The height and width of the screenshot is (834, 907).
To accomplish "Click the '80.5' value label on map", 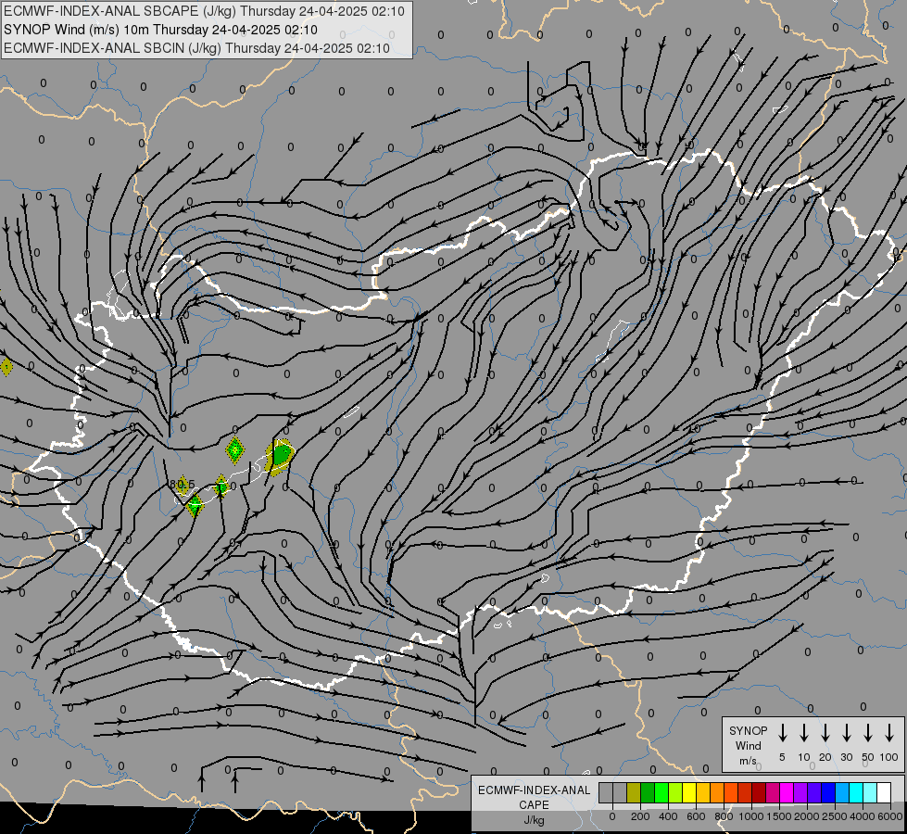I will point(183,484).
